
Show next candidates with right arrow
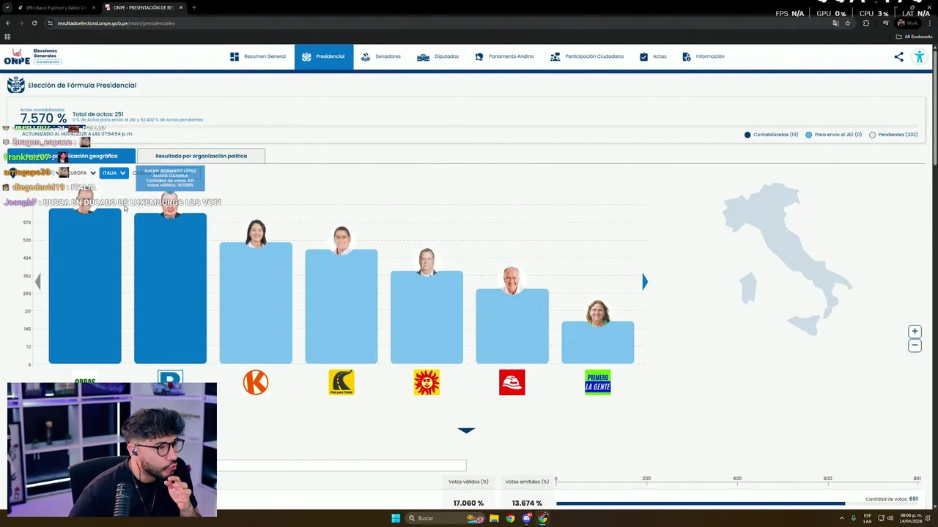[645, 282]
